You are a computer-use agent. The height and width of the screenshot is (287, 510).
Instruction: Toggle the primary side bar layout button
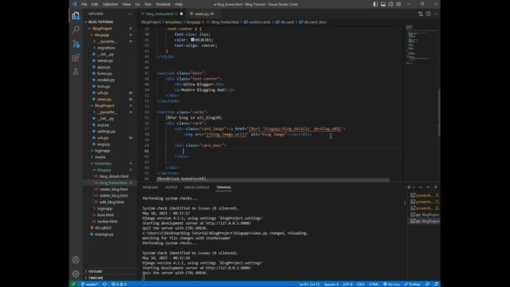click(x=375, y=4)
